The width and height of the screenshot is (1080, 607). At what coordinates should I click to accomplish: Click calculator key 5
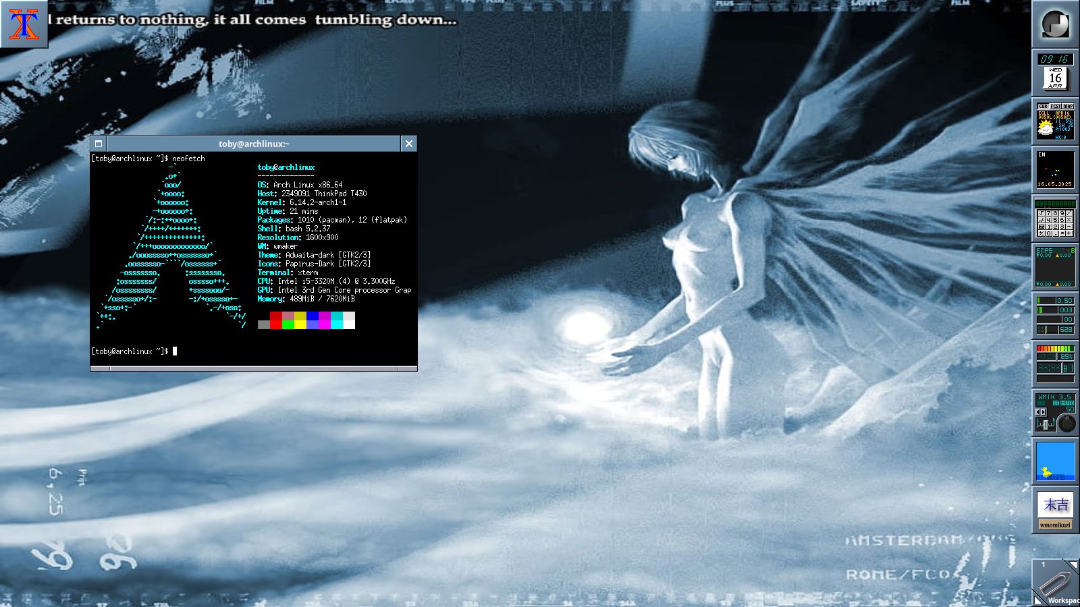pyautogui.click(x=1056, y=220)
